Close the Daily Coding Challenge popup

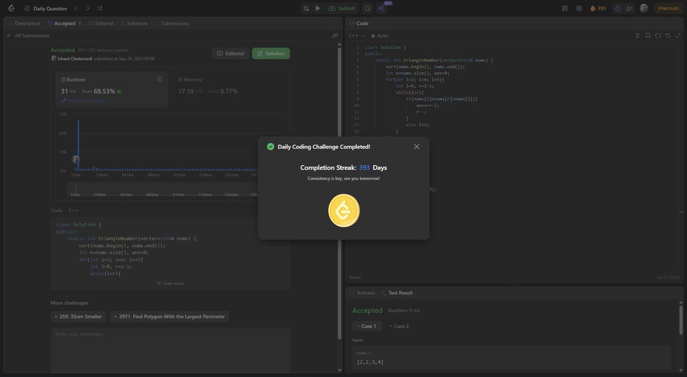click(x=417, y=147)
